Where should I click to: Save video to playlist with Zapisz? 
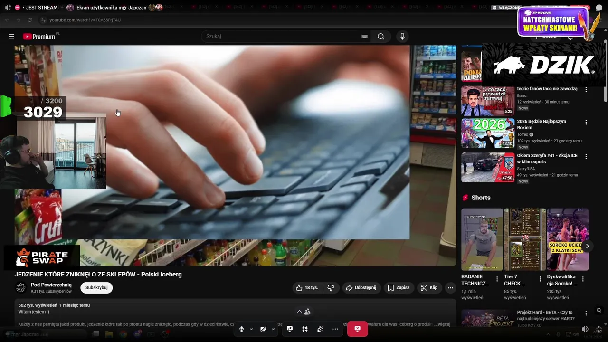[399, 288]
